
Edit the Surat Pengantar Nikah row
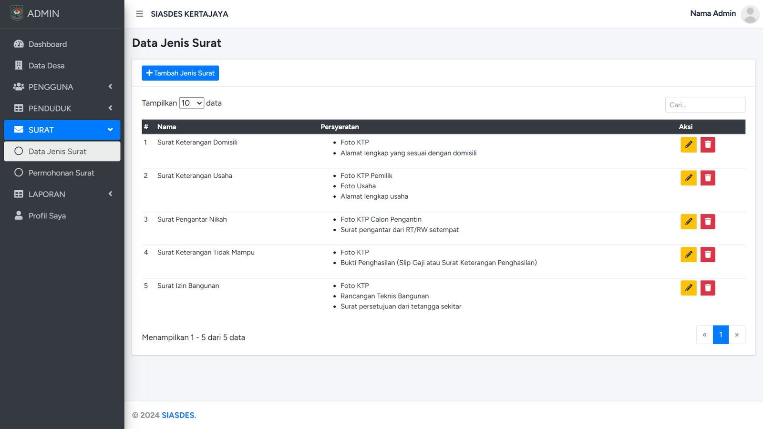point(688,222)
